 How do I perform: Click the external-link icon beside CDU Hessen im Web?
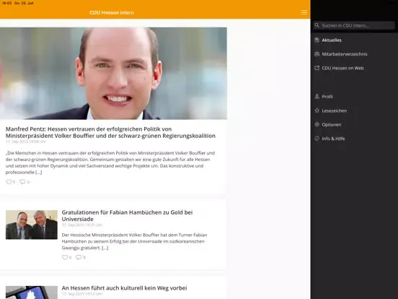pyautogui.click(x=317, y=68)
